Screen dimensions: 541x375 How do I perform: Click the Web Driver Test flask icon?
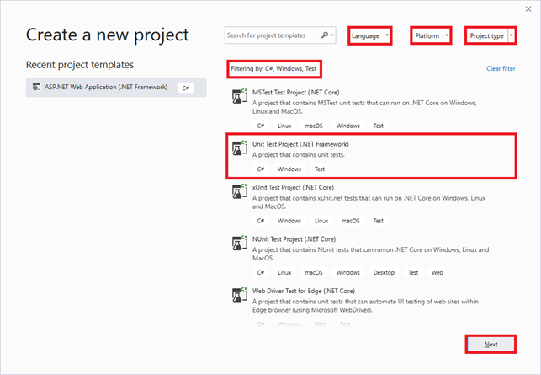click(240, 295)
